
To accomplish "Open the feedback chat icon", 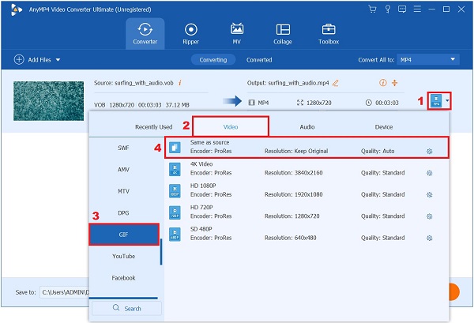I will coord(402,9).
